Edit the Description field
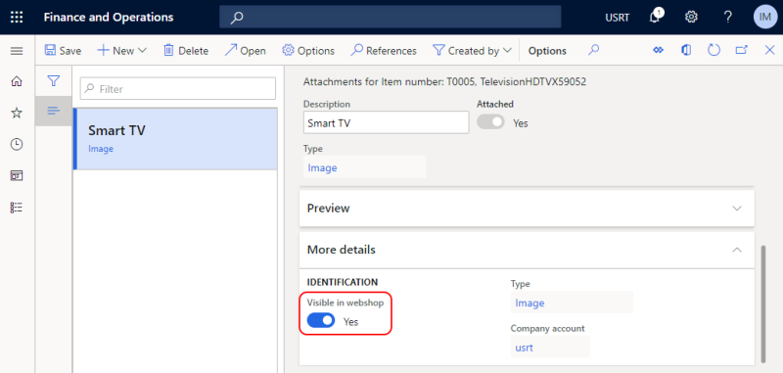 coord(386,122)
